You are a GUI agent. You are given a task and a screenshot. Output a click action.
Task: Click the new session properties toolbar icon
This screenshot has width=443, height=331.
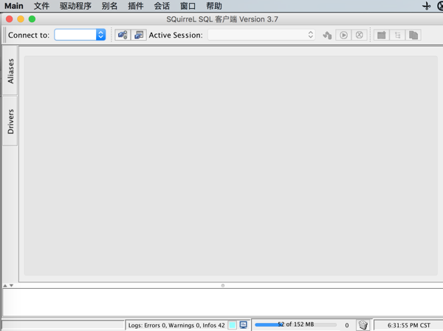[x=139, y=35]
